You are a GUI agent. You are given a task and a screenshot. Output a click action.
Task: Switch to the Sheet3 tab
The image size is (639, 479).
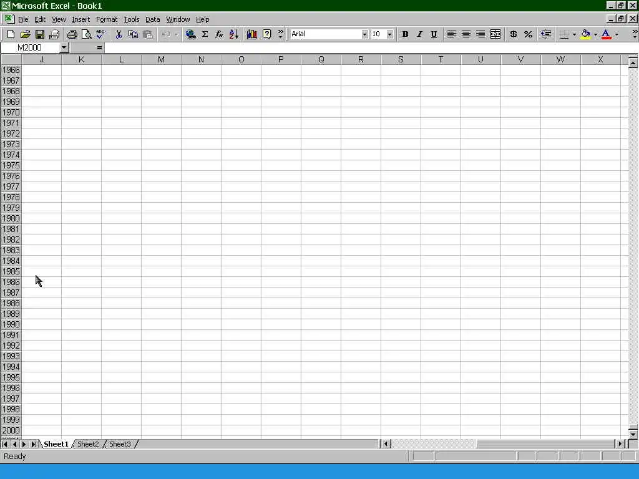pos(120,444)
